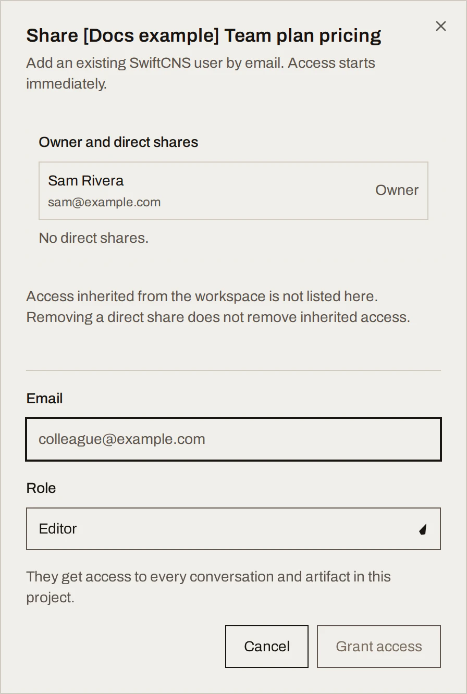Click the Email field label

44,399
